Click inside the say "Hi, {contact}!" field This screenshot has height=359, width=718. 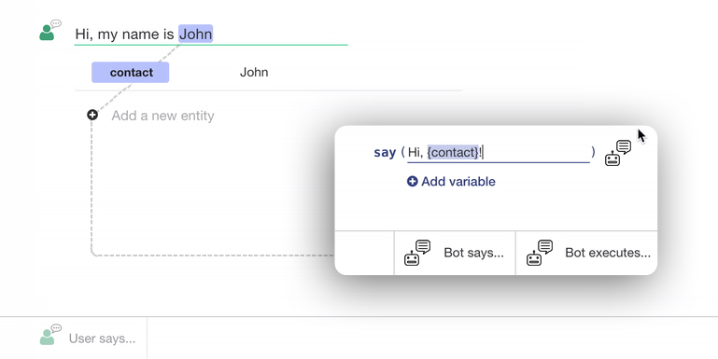(x=499, y=152)
